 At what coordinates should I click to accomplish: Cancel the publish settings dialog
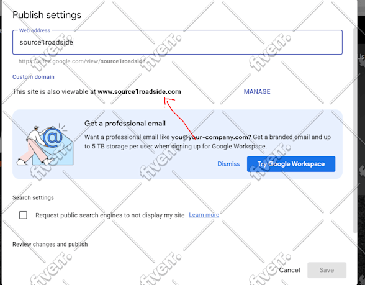(289, 270)
